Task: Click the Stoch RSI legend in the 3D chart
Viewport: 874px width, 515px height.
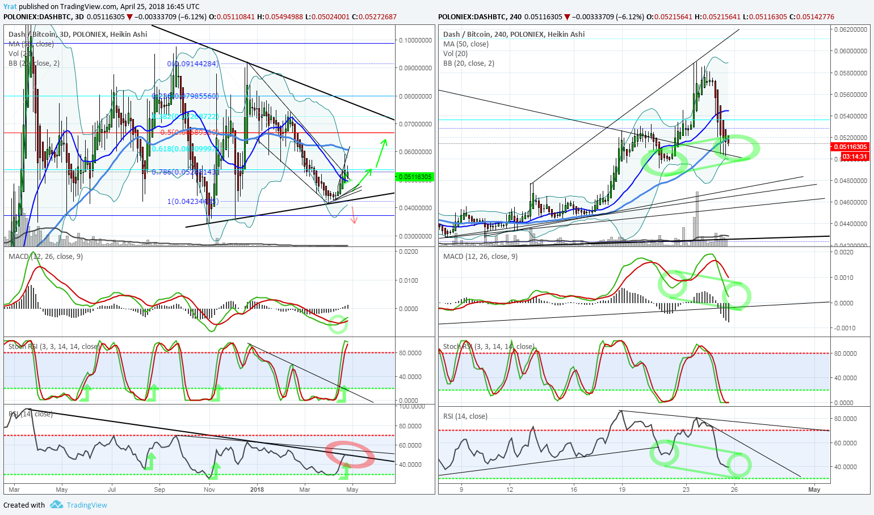Action: (x=53, y=346)
